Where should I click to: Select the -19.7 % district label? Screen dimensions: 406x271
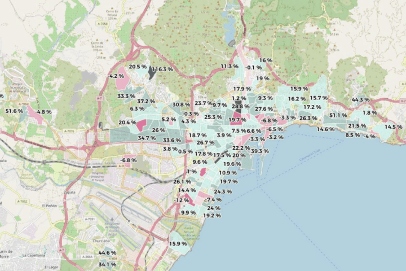pos(237,120)
